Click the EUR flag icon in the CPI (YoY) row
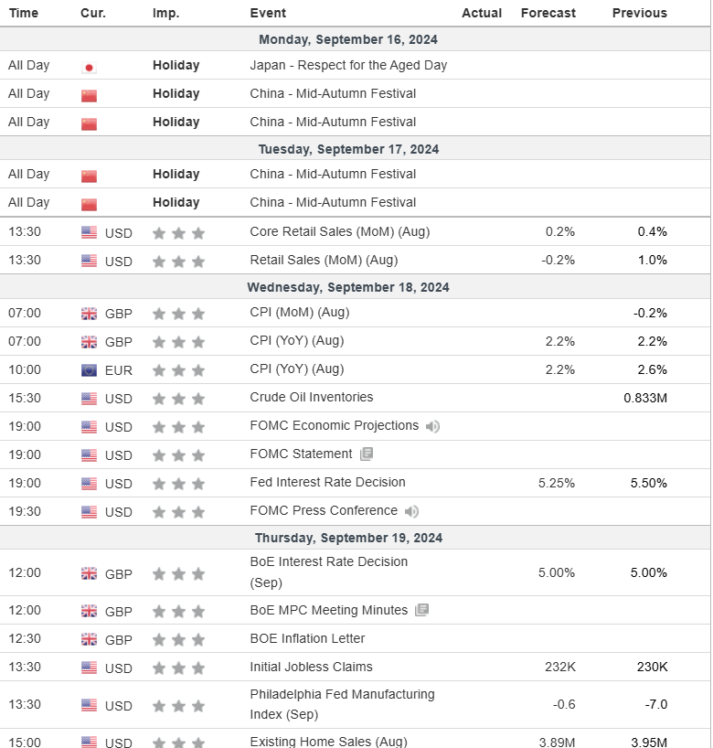713x748 pixels. (x=89, y=370)
